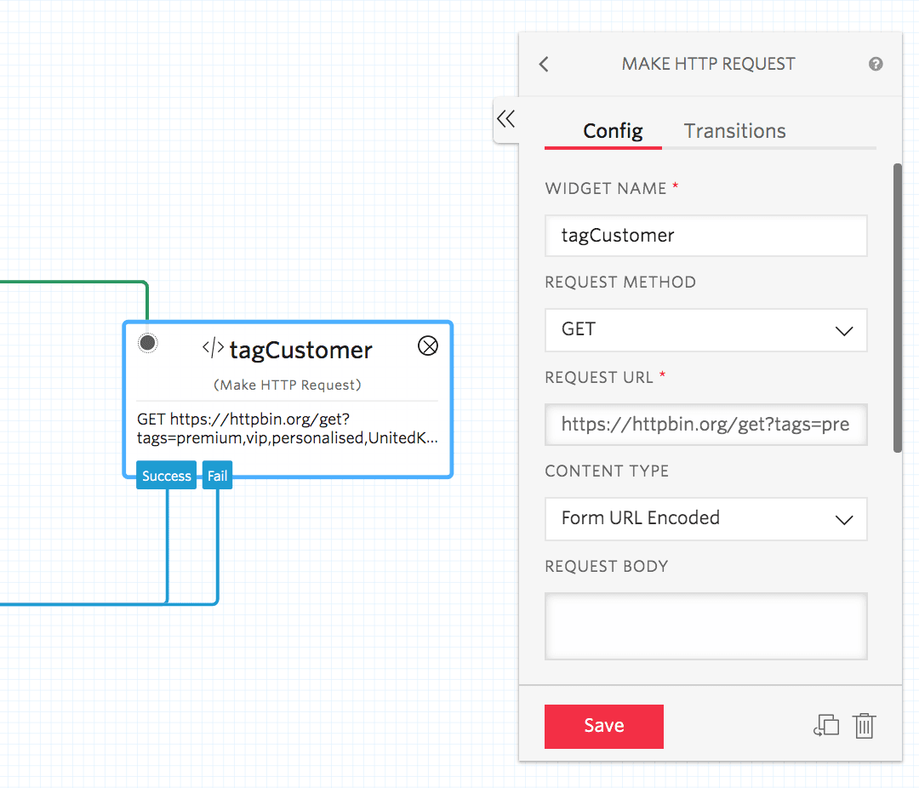This screenshot has width=919, height=788.
Task: Click the Save button
Action: click(603, 726)
